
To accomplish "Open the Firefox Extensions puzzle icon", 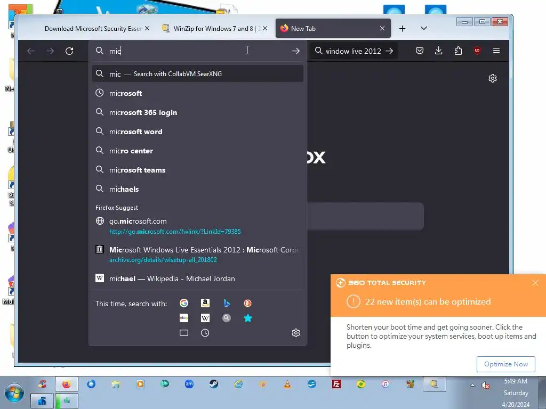I will pyautogui.click(x=458, y=51).
